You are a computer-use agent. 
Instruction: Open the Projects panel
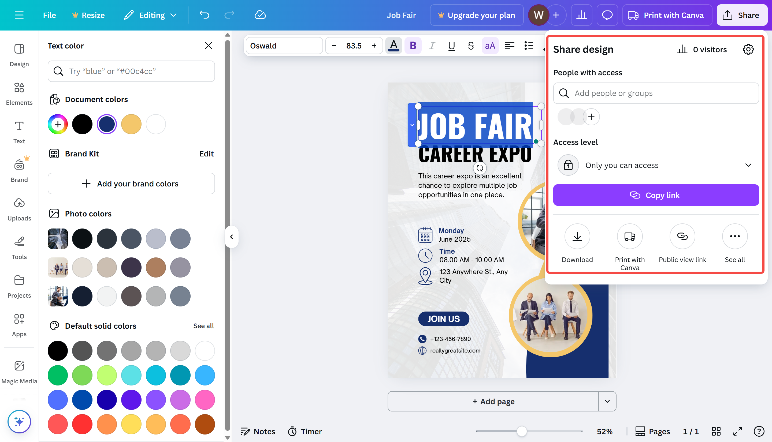[19, 285]
